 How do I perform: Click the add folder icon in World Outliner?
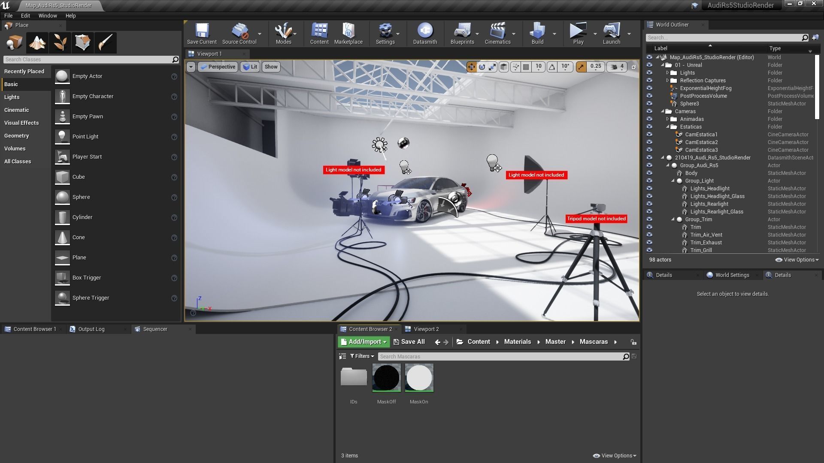(815, 38)
